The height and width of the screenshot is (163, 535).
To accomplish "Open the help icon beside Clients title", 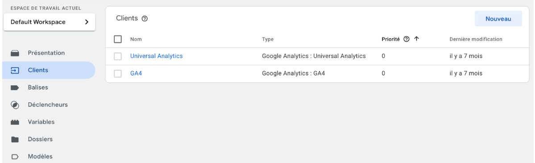I will pos(145,19).
